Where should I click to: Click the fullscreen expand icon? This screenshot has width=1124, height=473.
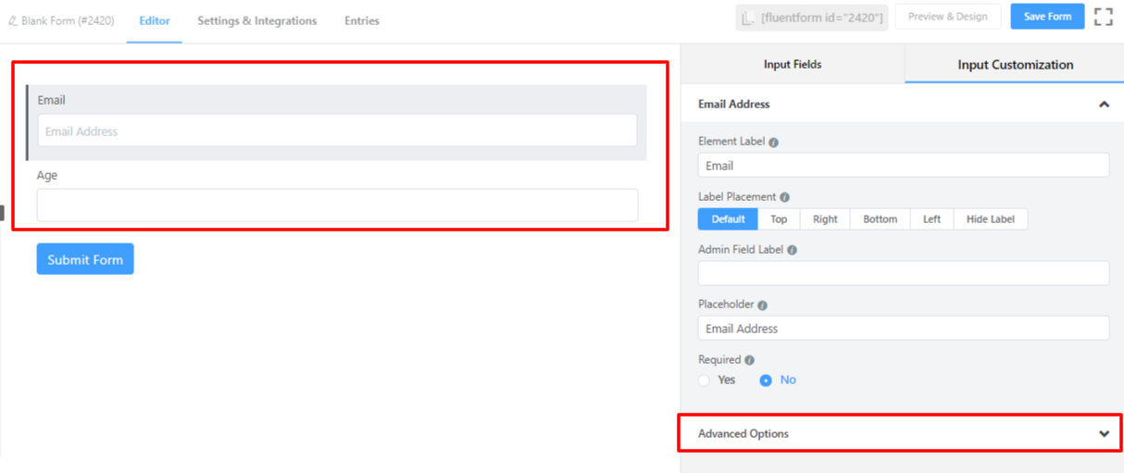[1103, 17]
